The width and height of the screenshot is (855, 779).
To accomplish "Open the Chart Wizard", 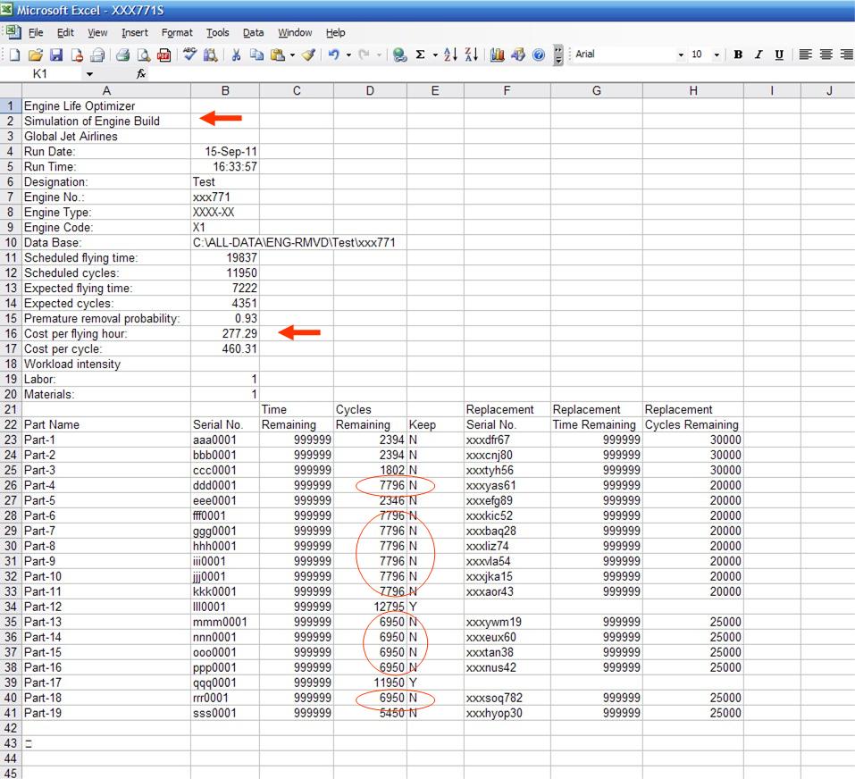I will point(498,55).
